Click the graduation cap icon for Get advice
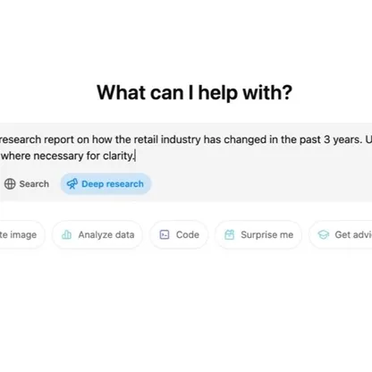This screenshot has width=372, height=372. tap(324, 235)
